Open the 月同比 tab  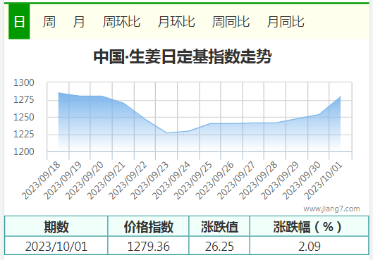coord(286,22)
